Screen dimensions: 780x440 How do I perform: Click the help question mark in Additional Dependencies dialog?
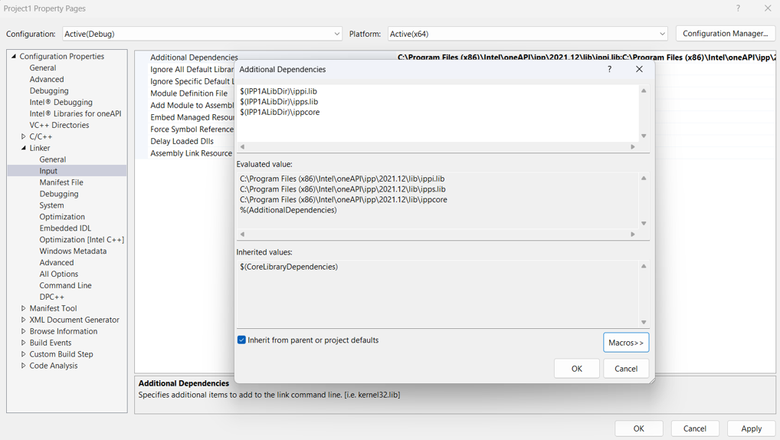609,69
